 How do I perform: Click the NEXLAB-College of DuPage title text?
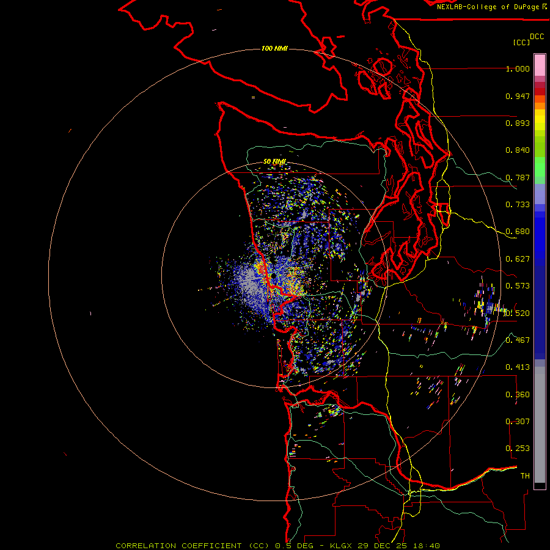[x=489, y=7]
